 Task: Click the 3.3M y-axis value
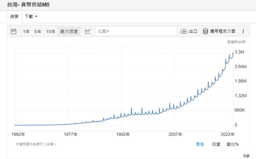239,52
